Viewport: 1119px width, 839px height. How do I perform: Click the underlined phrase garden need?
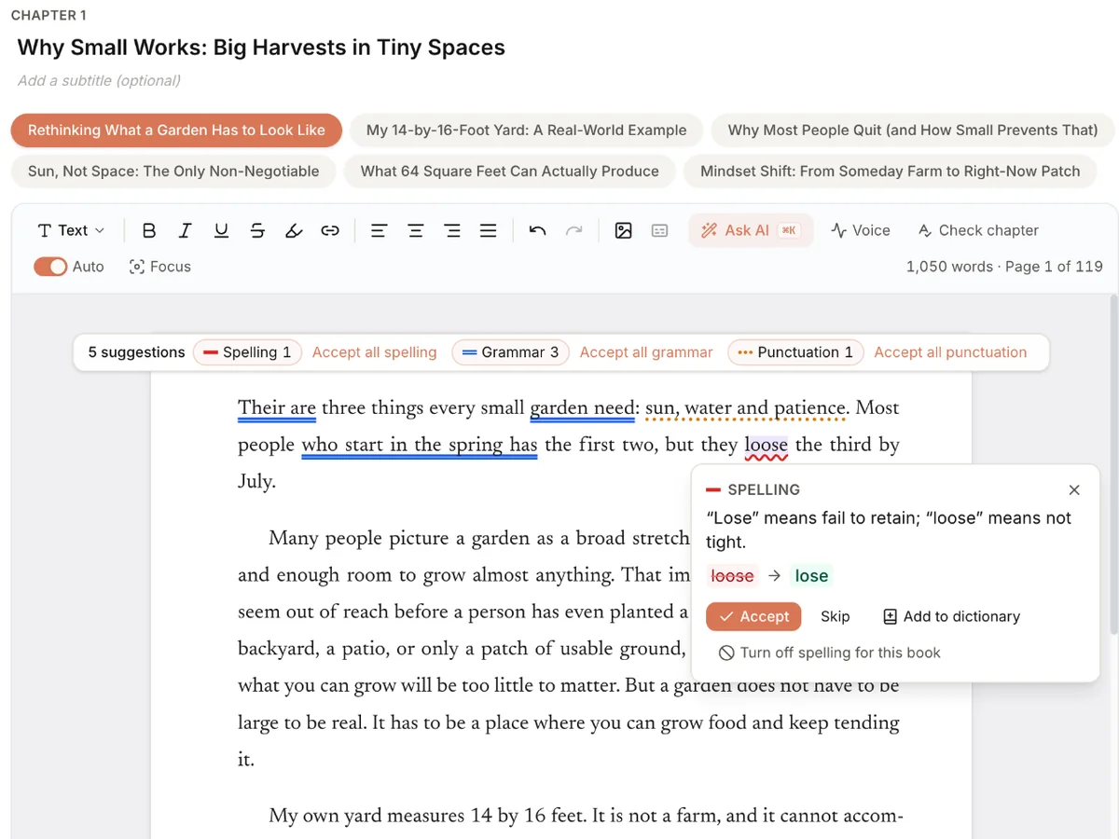584,408
